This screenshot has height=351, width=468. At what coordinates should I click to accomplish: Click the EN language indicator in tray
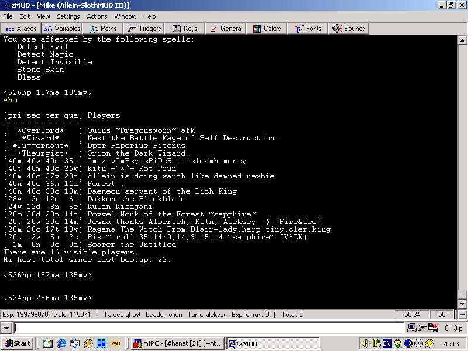tap(387, 343)
